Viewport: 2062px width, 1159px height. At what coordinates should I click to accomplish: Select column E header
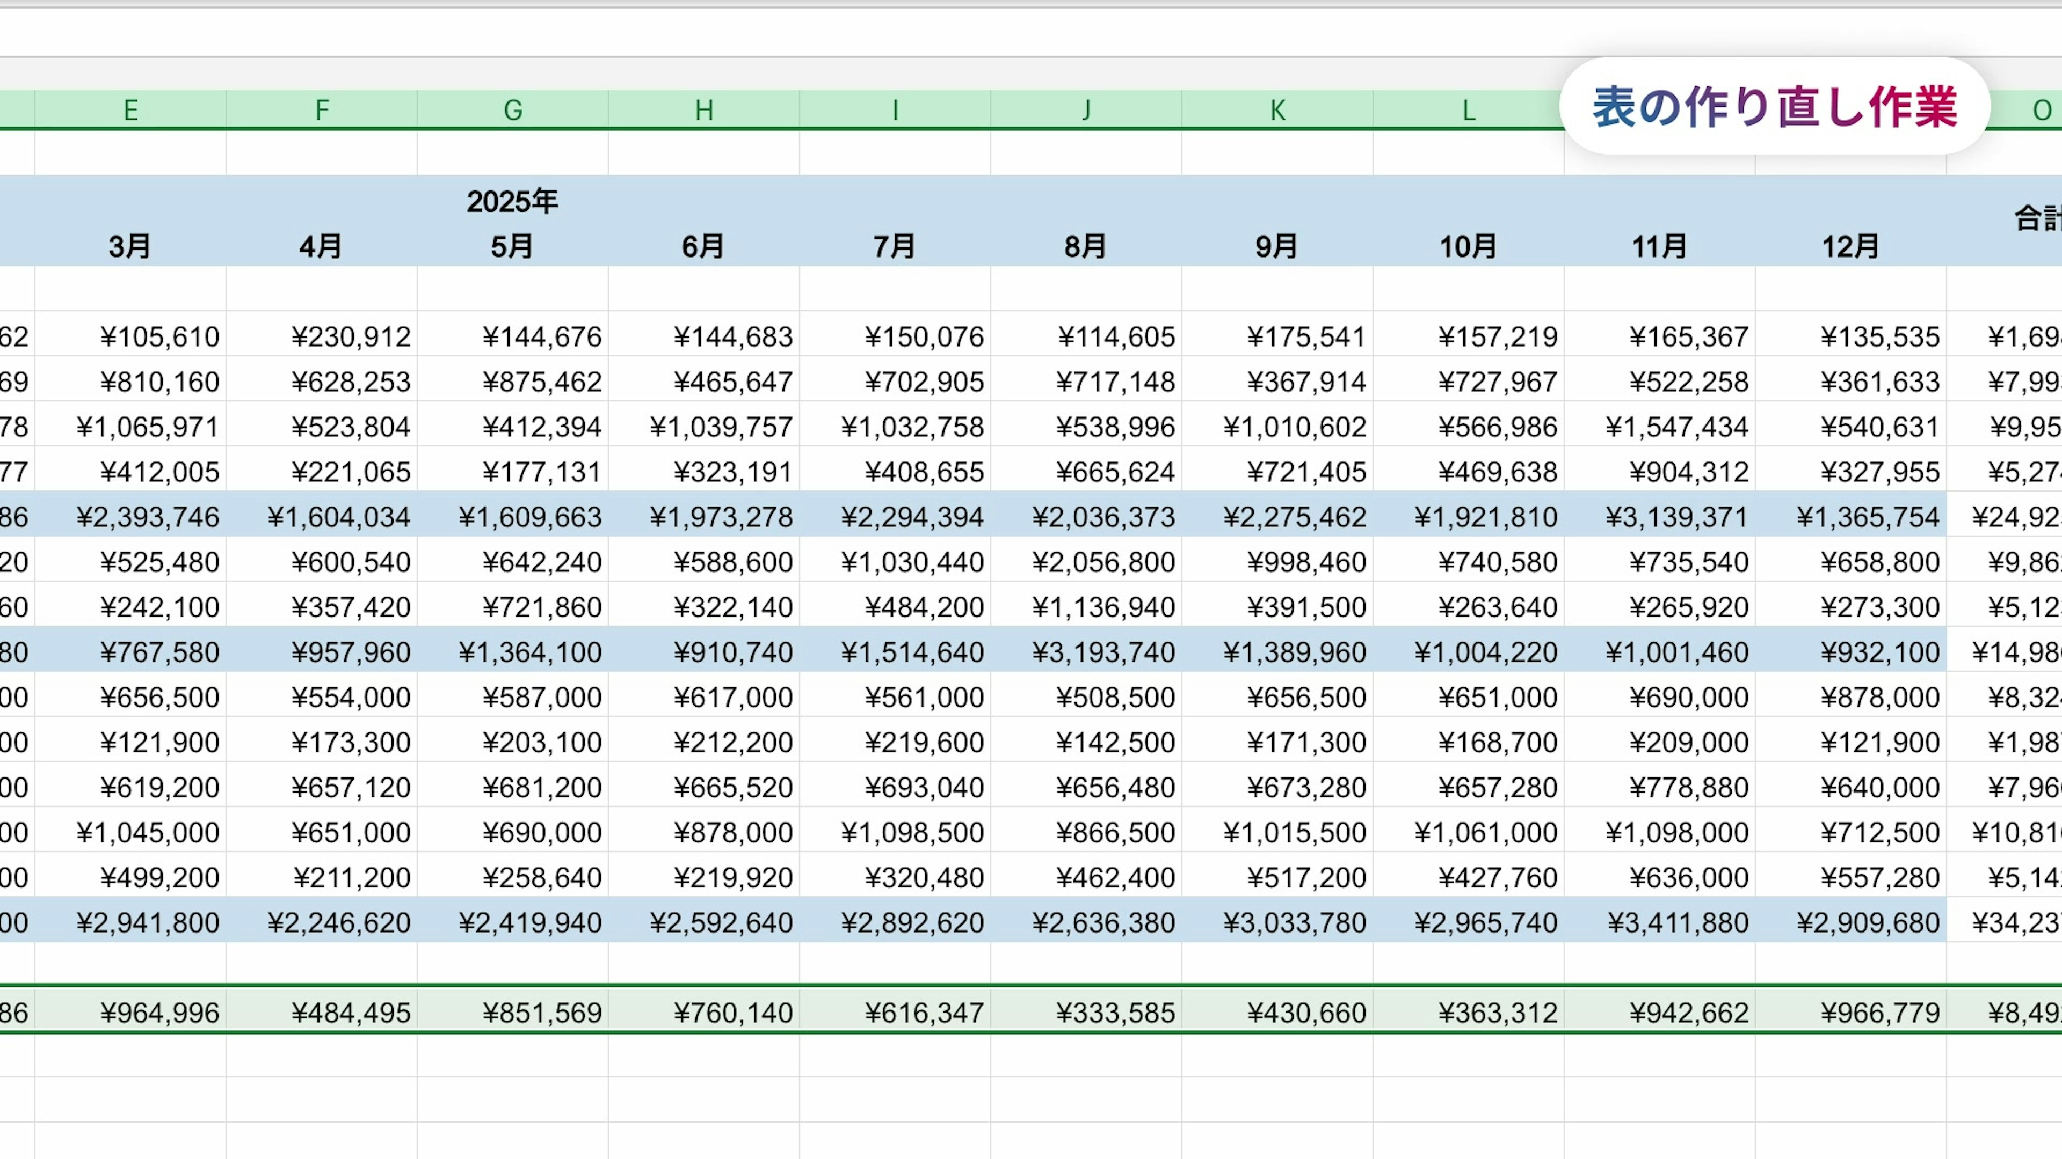[130, 109]
